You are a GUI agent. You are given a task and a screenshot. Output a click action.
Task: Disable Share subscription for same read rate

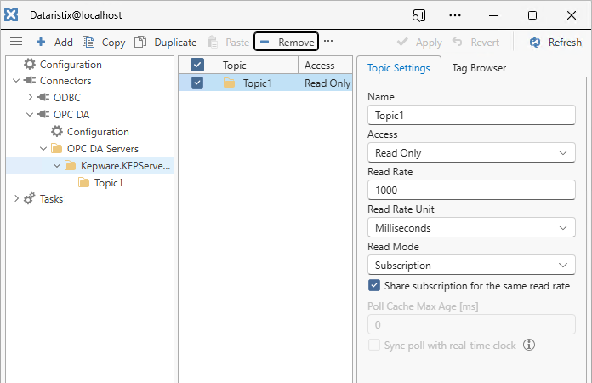pos(374,286)
